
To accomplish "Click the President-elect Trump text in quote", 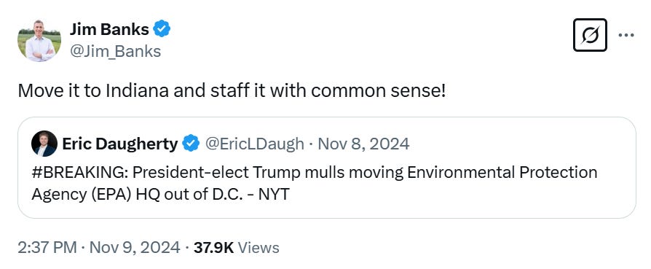I will click(x=216, y=172).
